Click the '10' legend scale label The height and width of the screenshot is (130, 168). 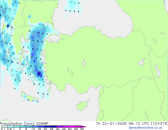[x=33, y=129]
